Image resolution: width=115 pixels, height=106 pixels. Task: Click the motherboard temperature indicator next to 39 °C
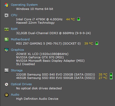click(97, 43)
